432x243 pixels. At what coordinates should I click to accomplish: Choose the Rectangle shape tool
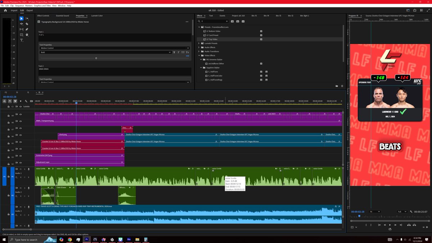(21, 35)
